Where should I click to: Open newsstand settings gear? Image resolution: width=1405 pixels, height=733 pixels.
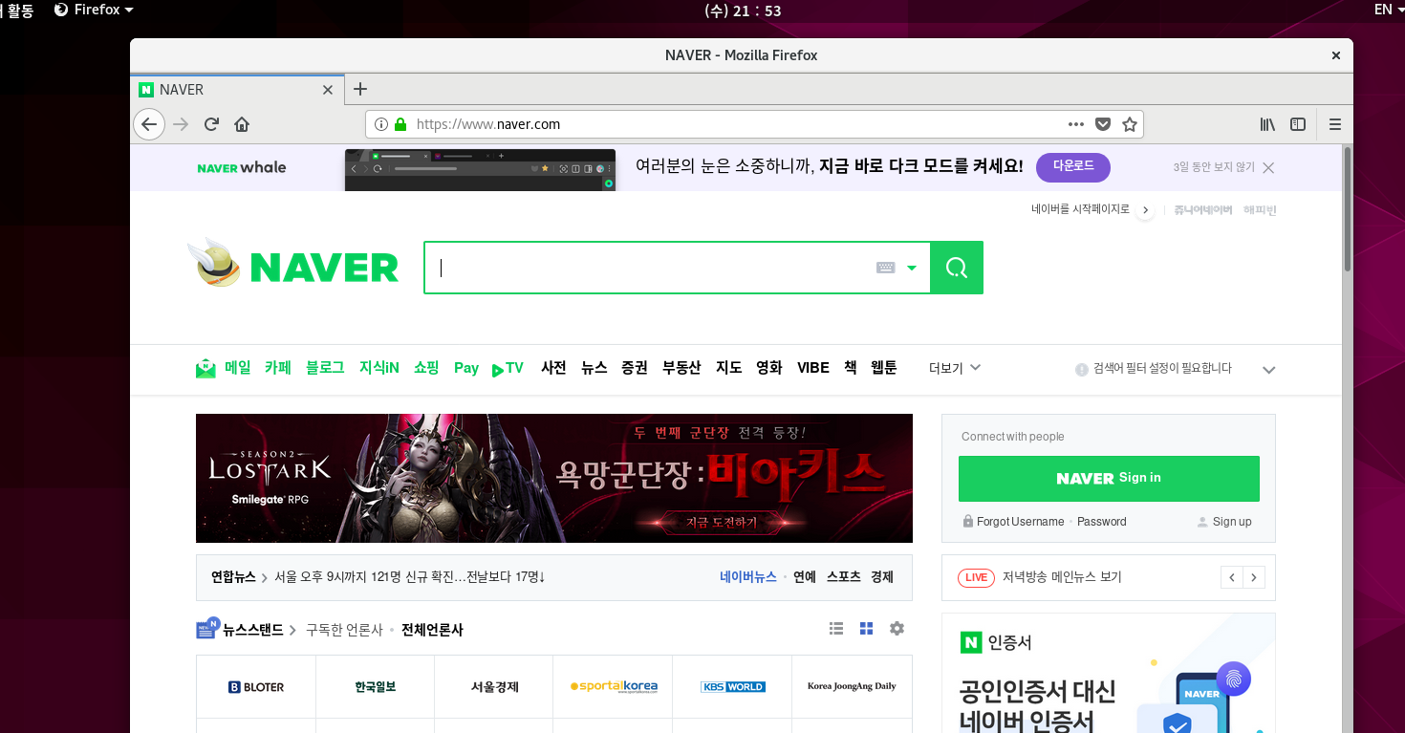(897, 629)
